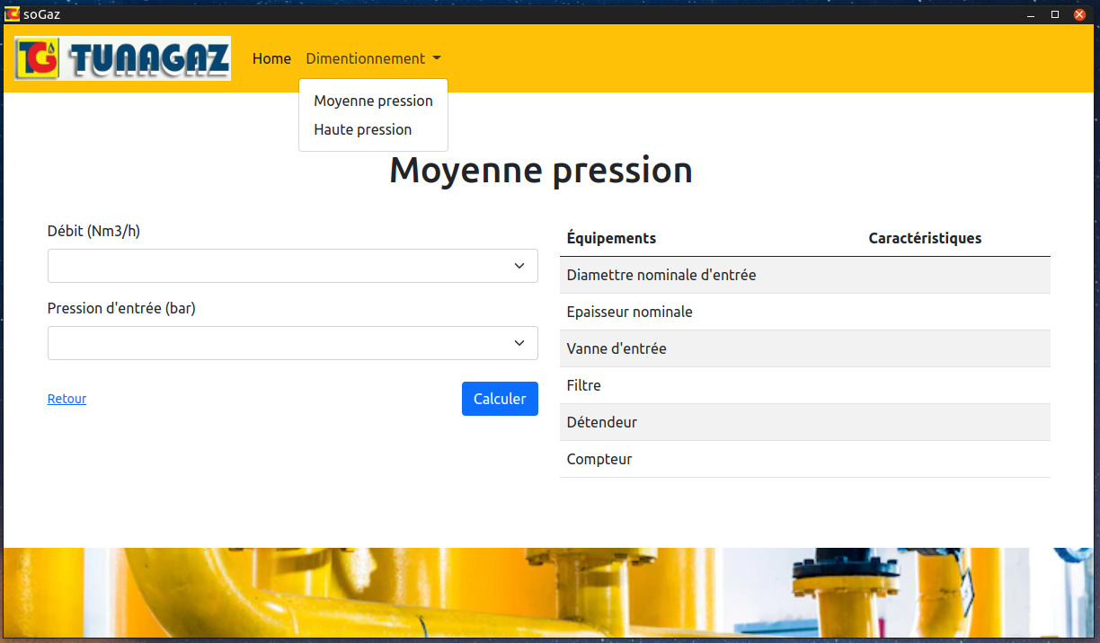Select "Moyenne pression" from the menu
The width and height of the screenshot is (1100, 643).
pyautogui.click(x=373, y=101)
